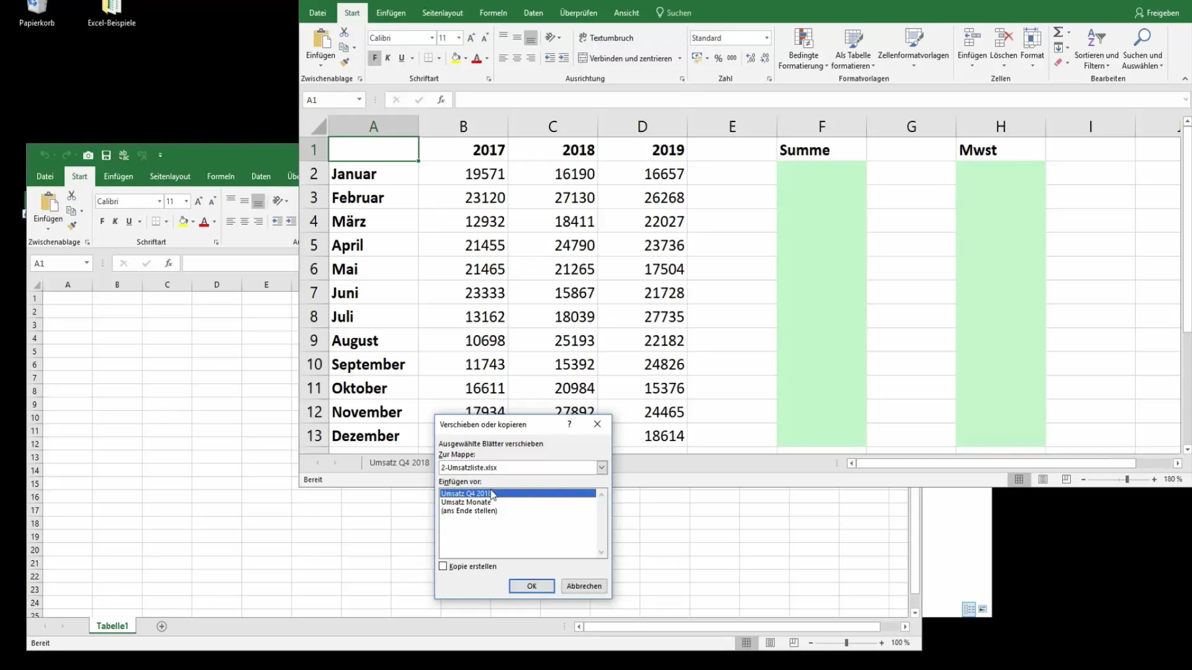Open Bedingte Formatierung dropdown
The height and width of the screenshot is (670, 1192).
pos(803,48)
